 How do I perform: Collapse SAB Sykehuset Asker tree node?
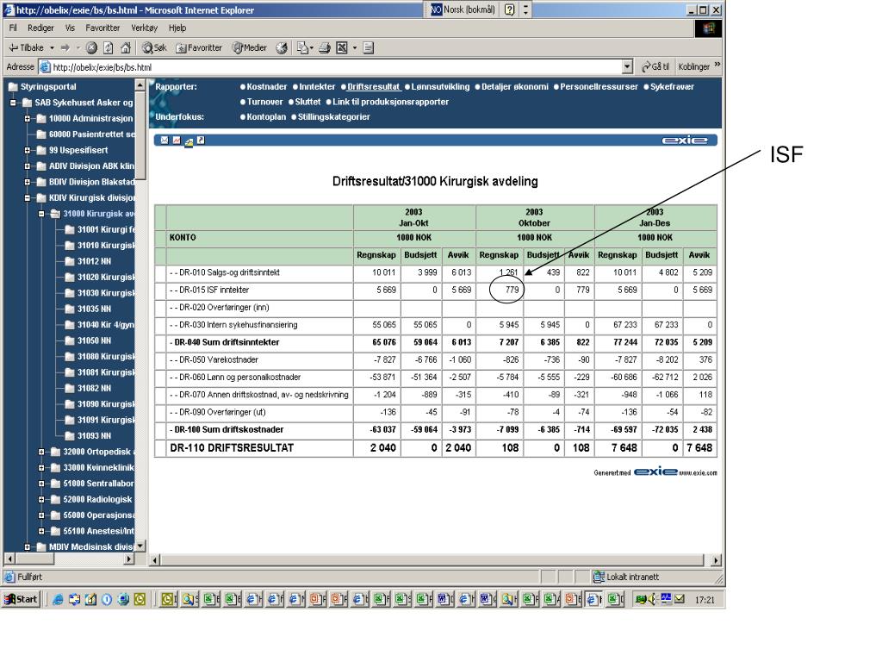pos(13,103)
